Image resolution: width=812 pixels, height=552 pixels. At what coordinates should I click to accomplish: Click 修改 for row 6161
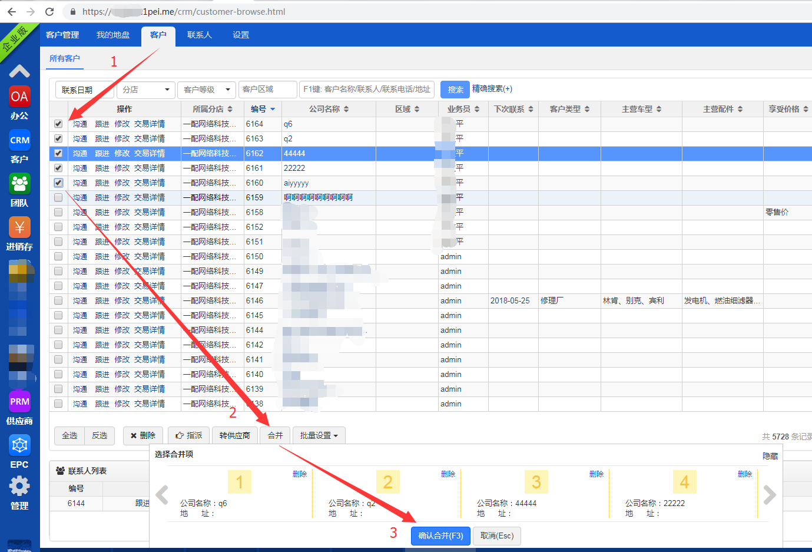click(122, 168)
